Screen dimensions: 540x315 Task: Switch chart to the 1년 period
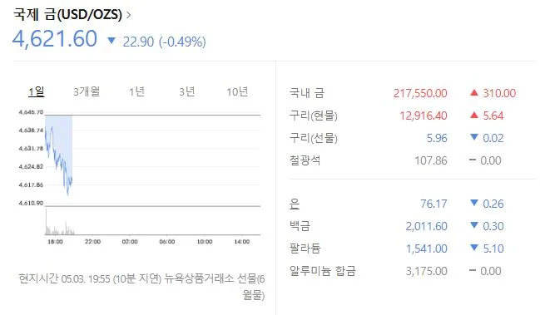coord(136,91)
